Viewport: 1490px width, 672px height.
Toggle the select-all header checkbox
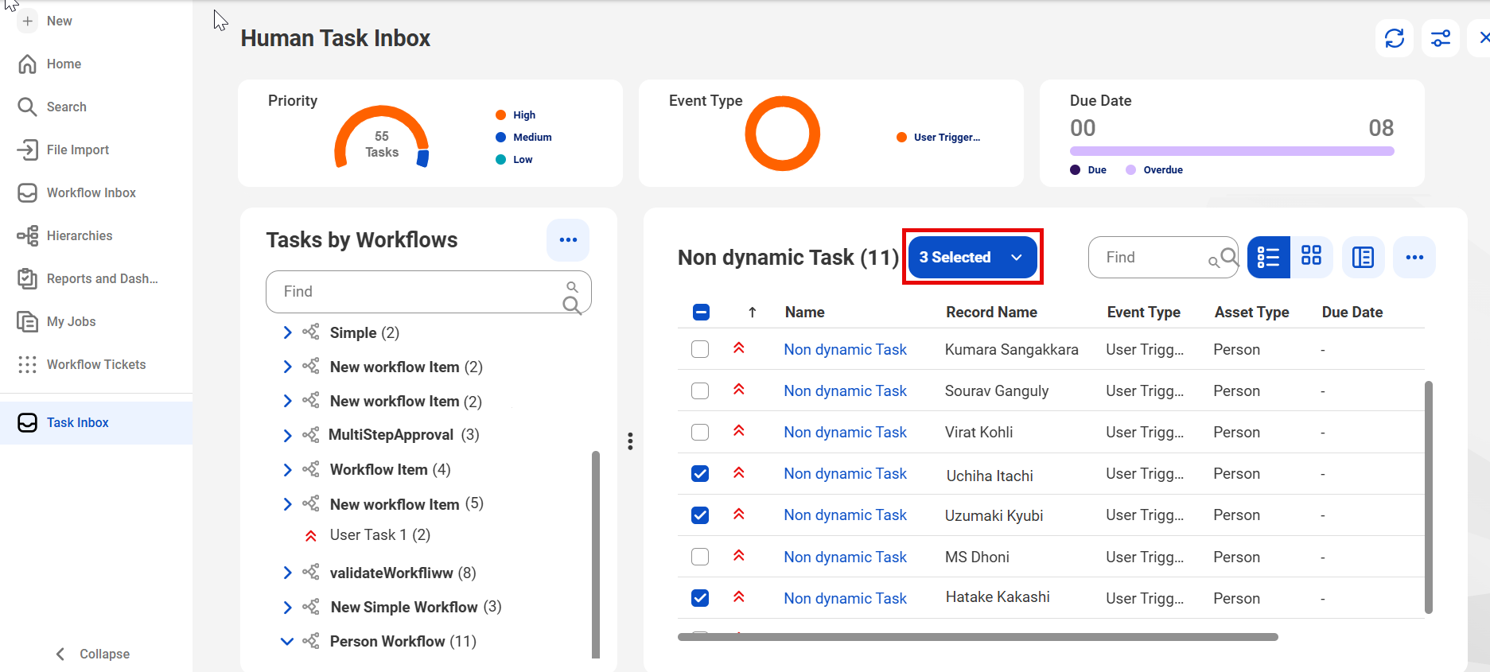[701, 313]
